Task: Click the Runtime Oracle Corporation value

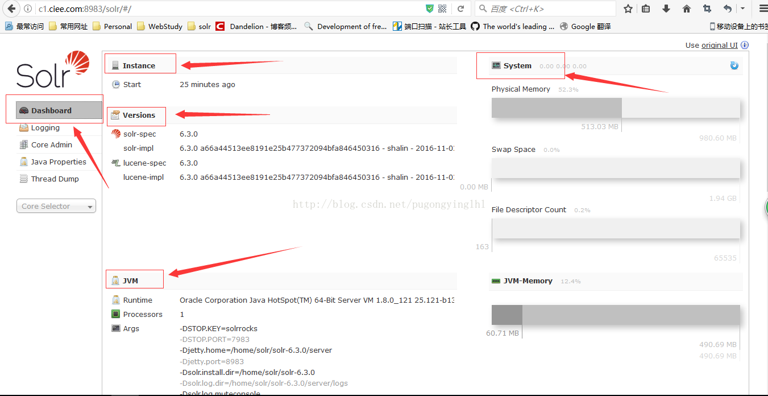Action: click(317, 300)
